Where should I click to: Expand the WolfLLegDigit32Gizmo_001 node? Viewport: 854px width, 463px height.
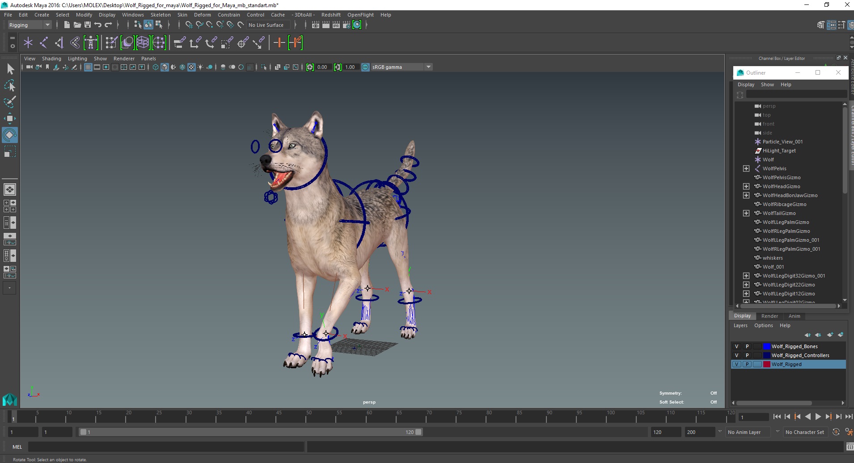pyautogui.click(x=746, y=276)
